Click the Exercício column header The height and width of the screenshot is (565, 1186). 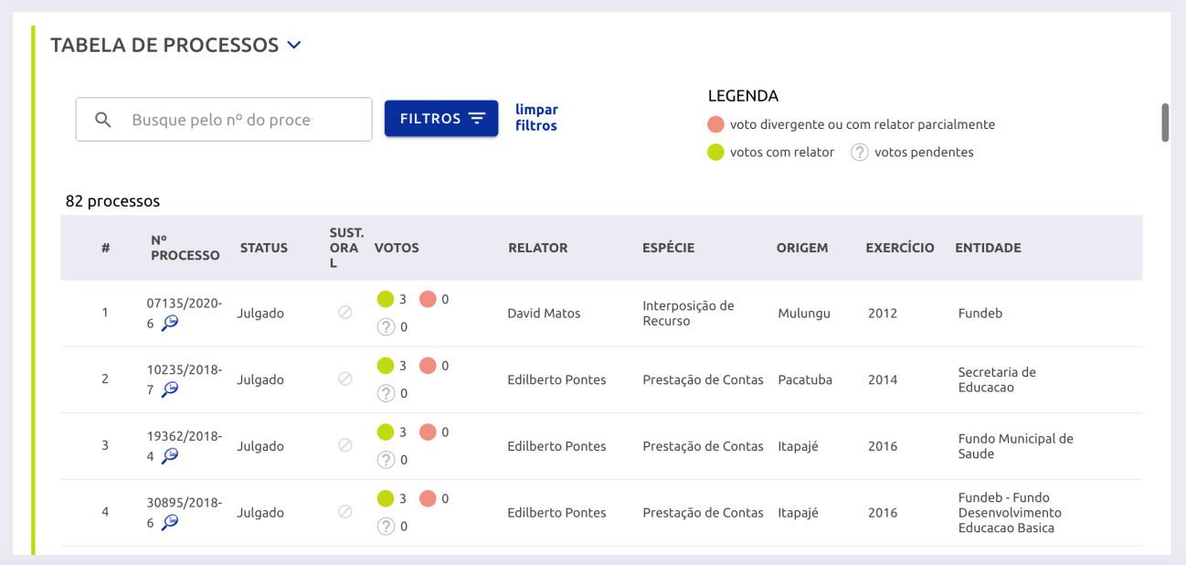coord(899,248)
